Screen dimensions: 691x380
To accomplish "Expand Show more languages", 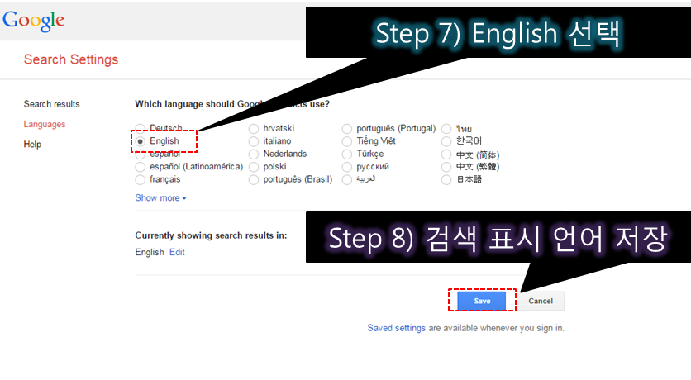I will tap(160, 197).
